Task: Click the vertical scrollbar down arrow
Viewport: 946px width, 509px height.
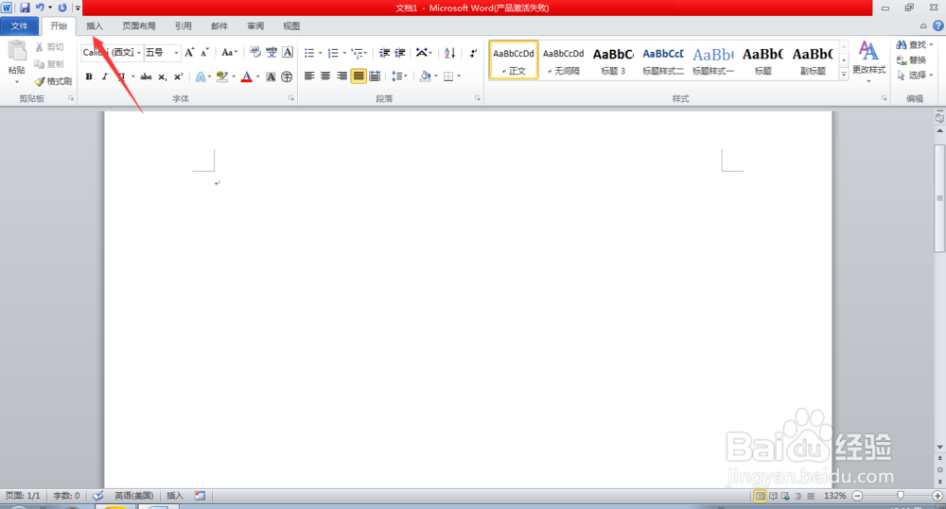Action: [940, 447]
